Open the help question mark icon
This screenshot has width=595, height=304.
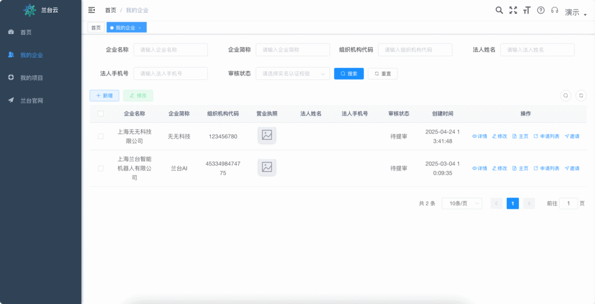tap(541, 10)
